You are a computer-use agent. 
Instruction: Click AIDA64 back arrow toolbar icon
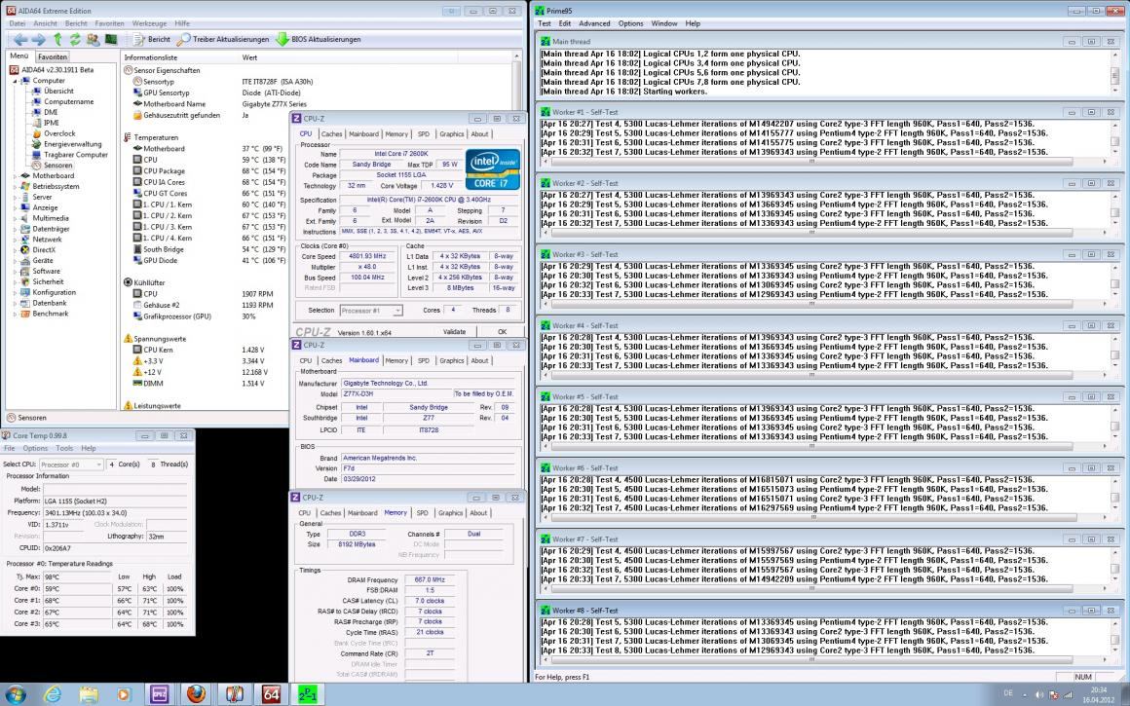pyautogui.click(x=20, y=40)
